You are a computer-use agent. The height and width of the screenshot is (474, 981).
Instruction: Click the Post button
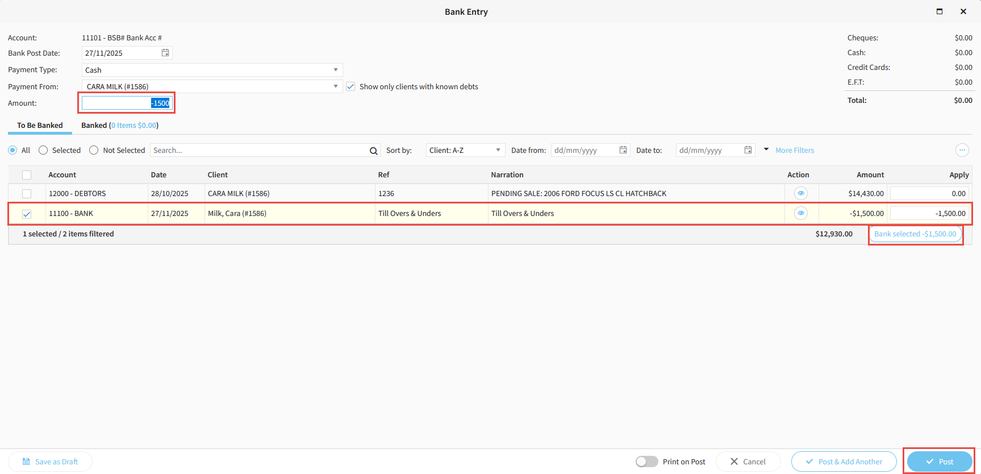point(939,461)
